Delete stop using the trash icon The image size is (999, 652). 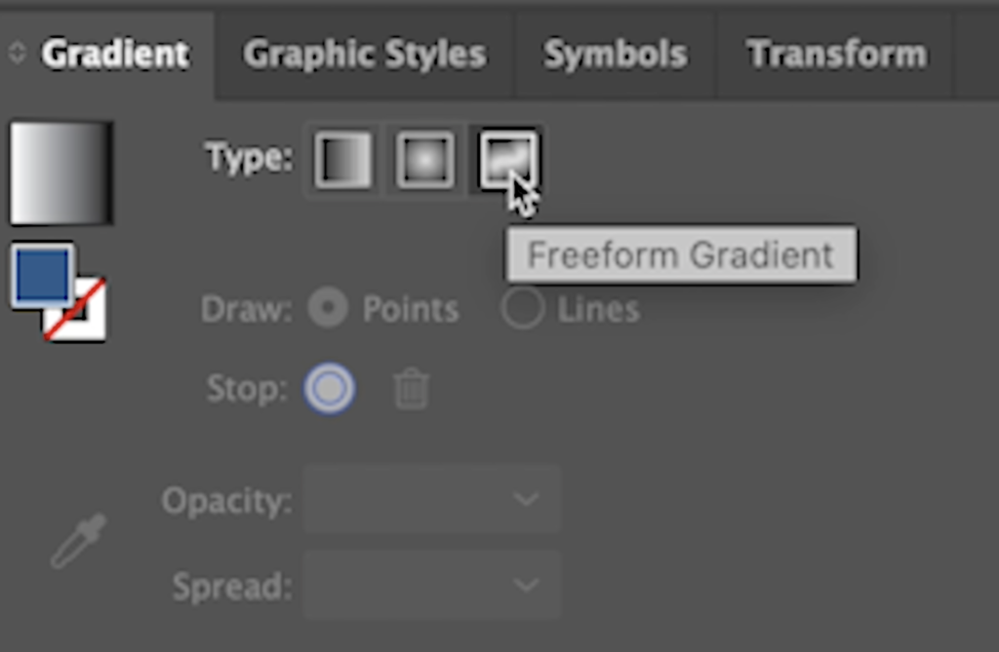[411, 389]
